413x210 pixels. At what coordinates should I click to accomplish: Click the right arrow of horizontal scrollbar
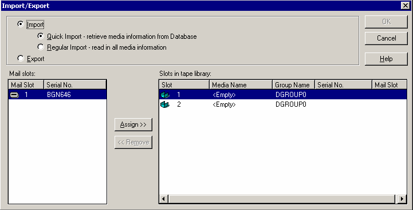click(402, 199)
